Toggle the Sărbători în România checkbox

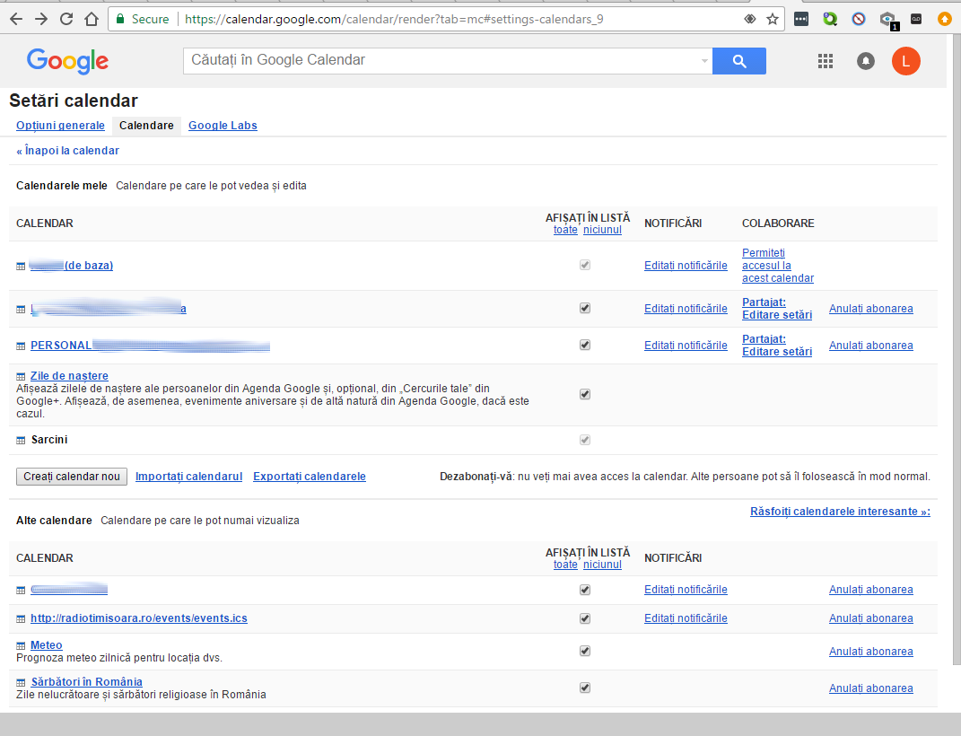tap(585, 688)
